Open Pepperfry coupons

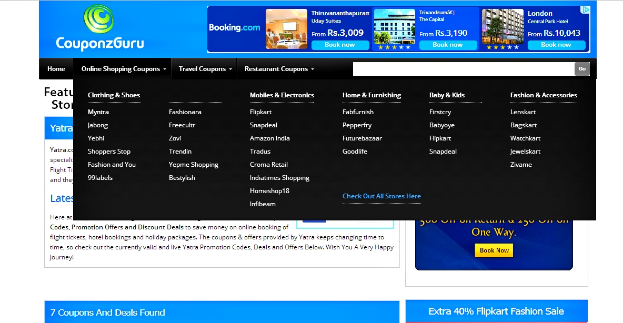click(x=357, y=125)
